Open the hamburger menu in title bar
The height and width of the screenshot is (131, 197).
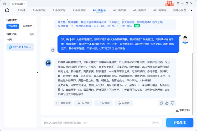pyautogui.click(x=178, y=3)
